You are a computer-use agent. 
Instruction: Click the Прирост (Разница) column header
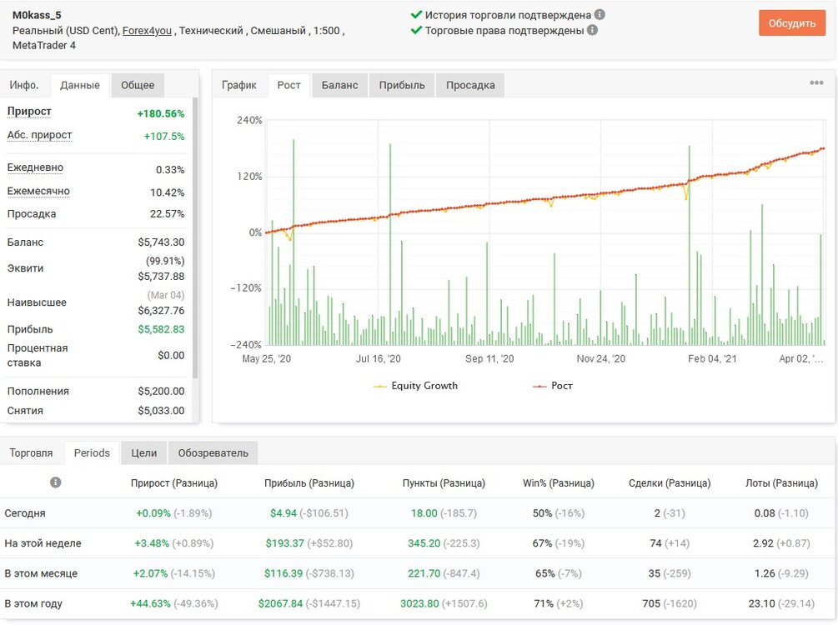174,482
